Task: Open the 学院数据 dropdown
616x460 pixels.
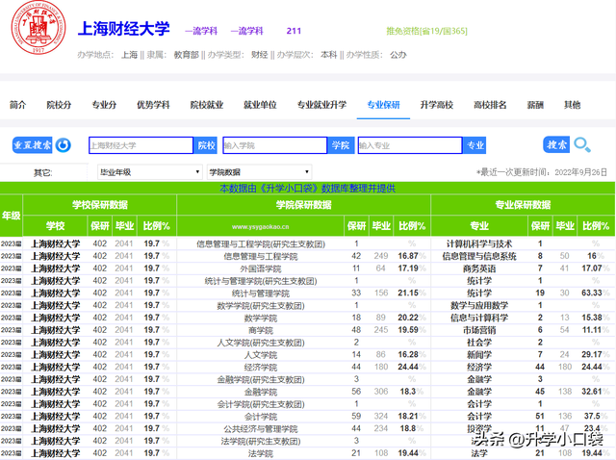Action: point(260,172)
